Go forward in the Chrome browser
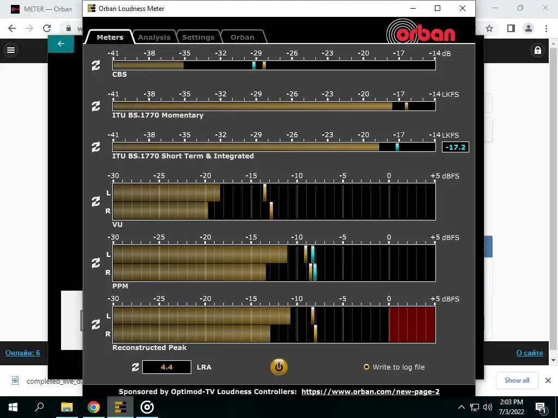Image resolution: width=558 pixels, height=418 pixels. 29,28
